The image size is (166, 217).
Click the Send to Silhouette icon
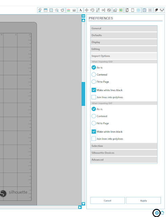[162, 10]
